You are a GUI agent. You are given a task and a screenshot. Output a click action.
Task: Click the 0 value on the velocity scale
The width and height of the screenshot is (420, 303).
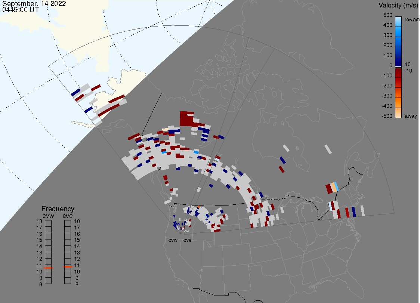pos(391,65)
